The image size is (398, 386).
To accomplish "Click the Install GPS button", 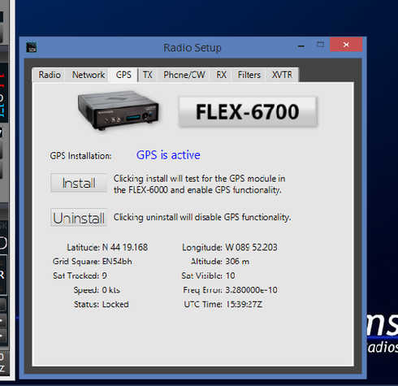I will [79, 183].
